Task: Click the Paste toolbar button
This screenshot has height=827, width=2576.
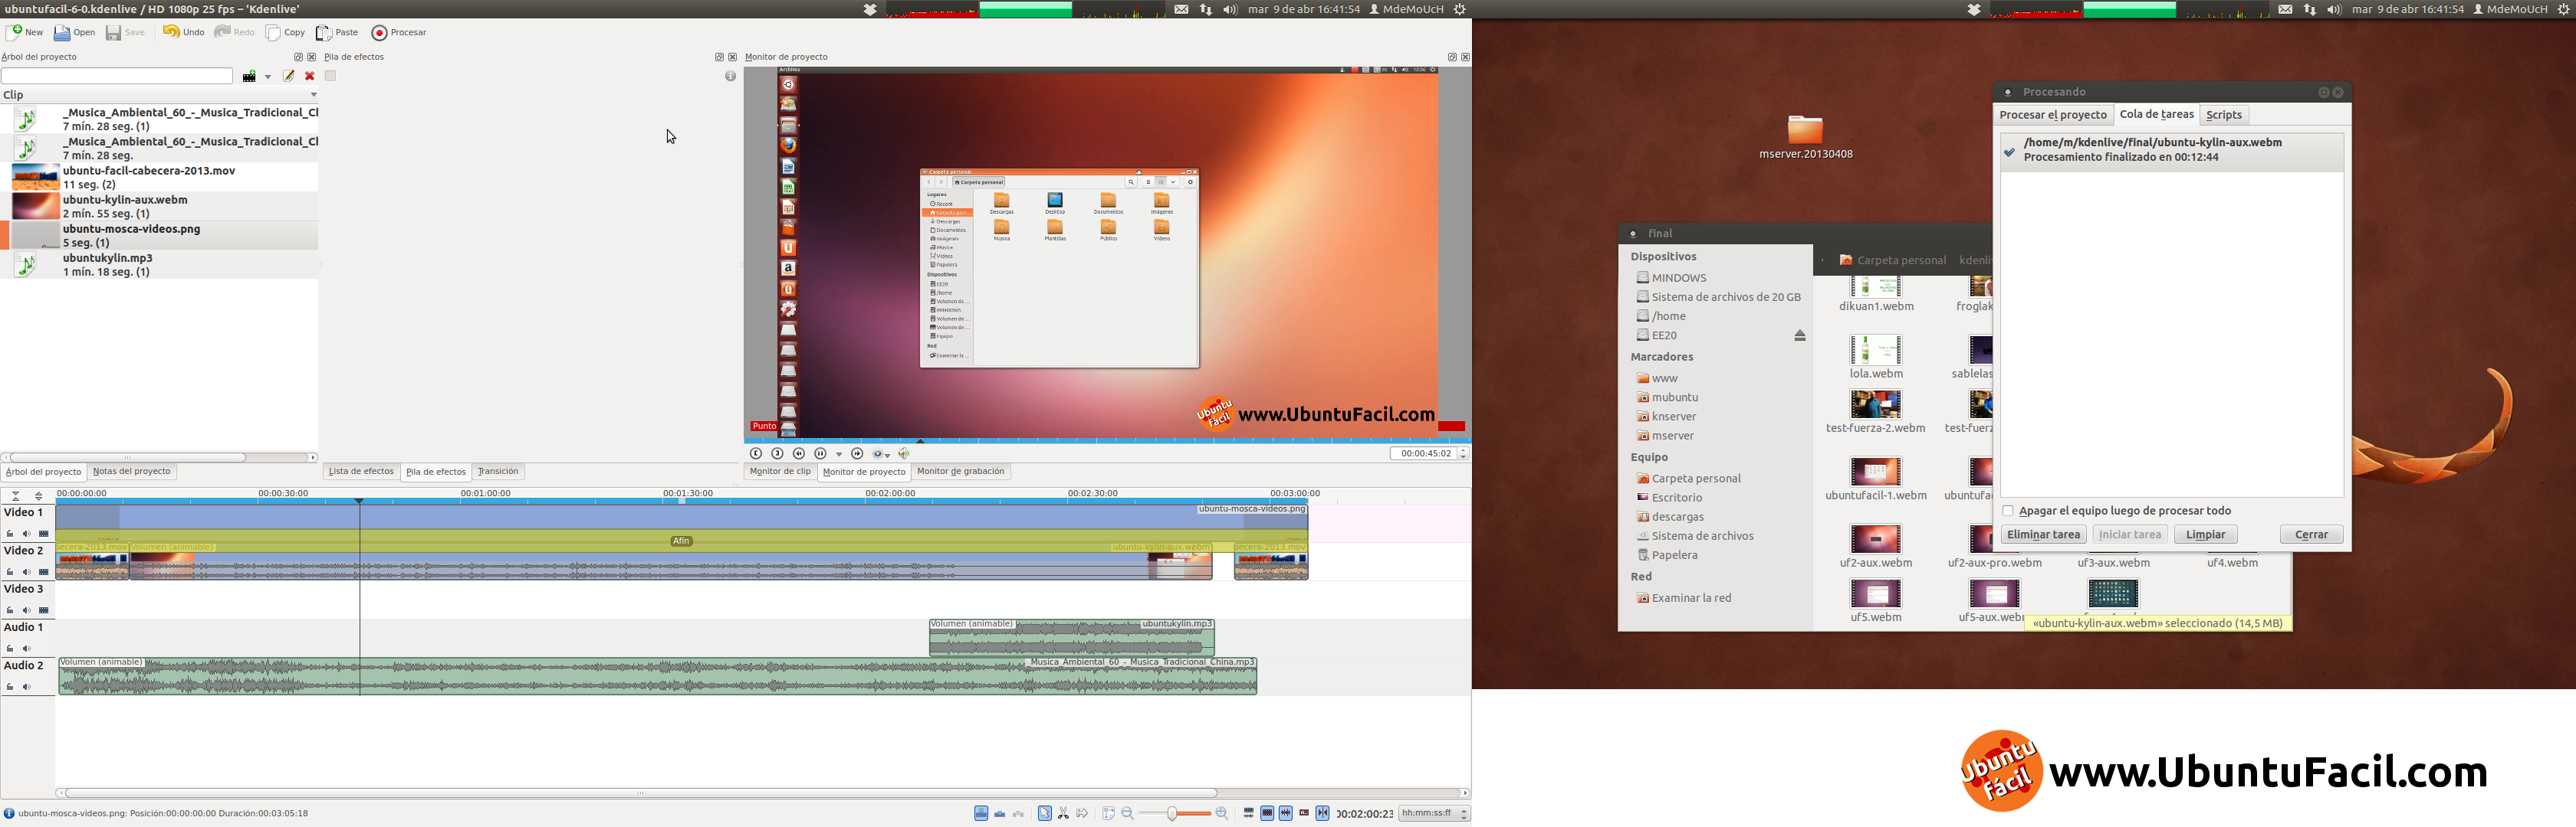Action: point(337,32)
